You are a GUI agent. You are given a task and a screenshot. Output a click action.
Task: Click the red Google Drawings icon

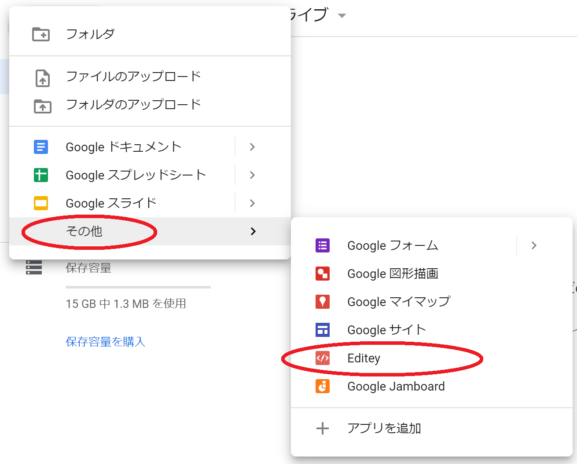[x=323, y=274]
